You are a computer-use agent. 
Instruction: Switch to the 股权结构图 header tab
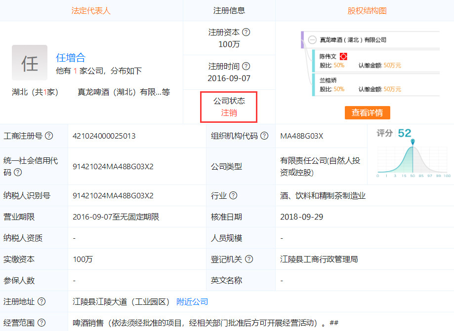click(367, 11)
